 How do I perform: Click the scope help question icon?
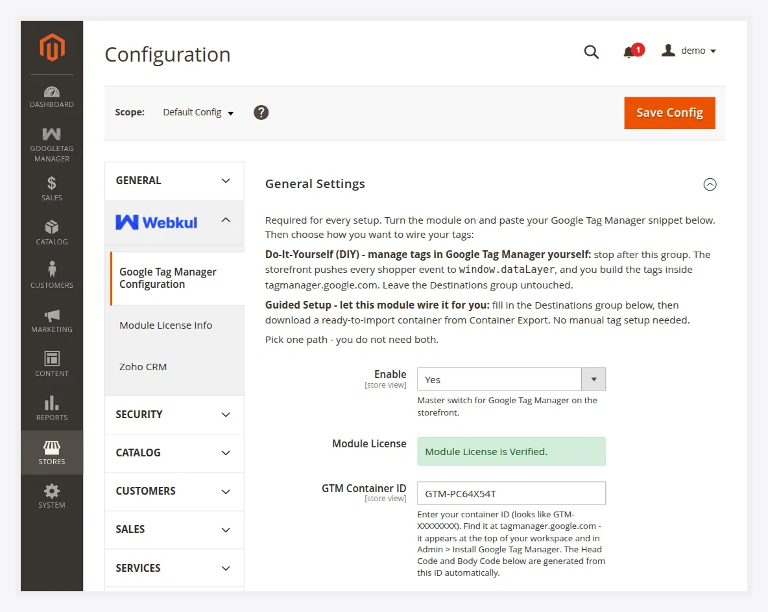click(x=261, y=113)
